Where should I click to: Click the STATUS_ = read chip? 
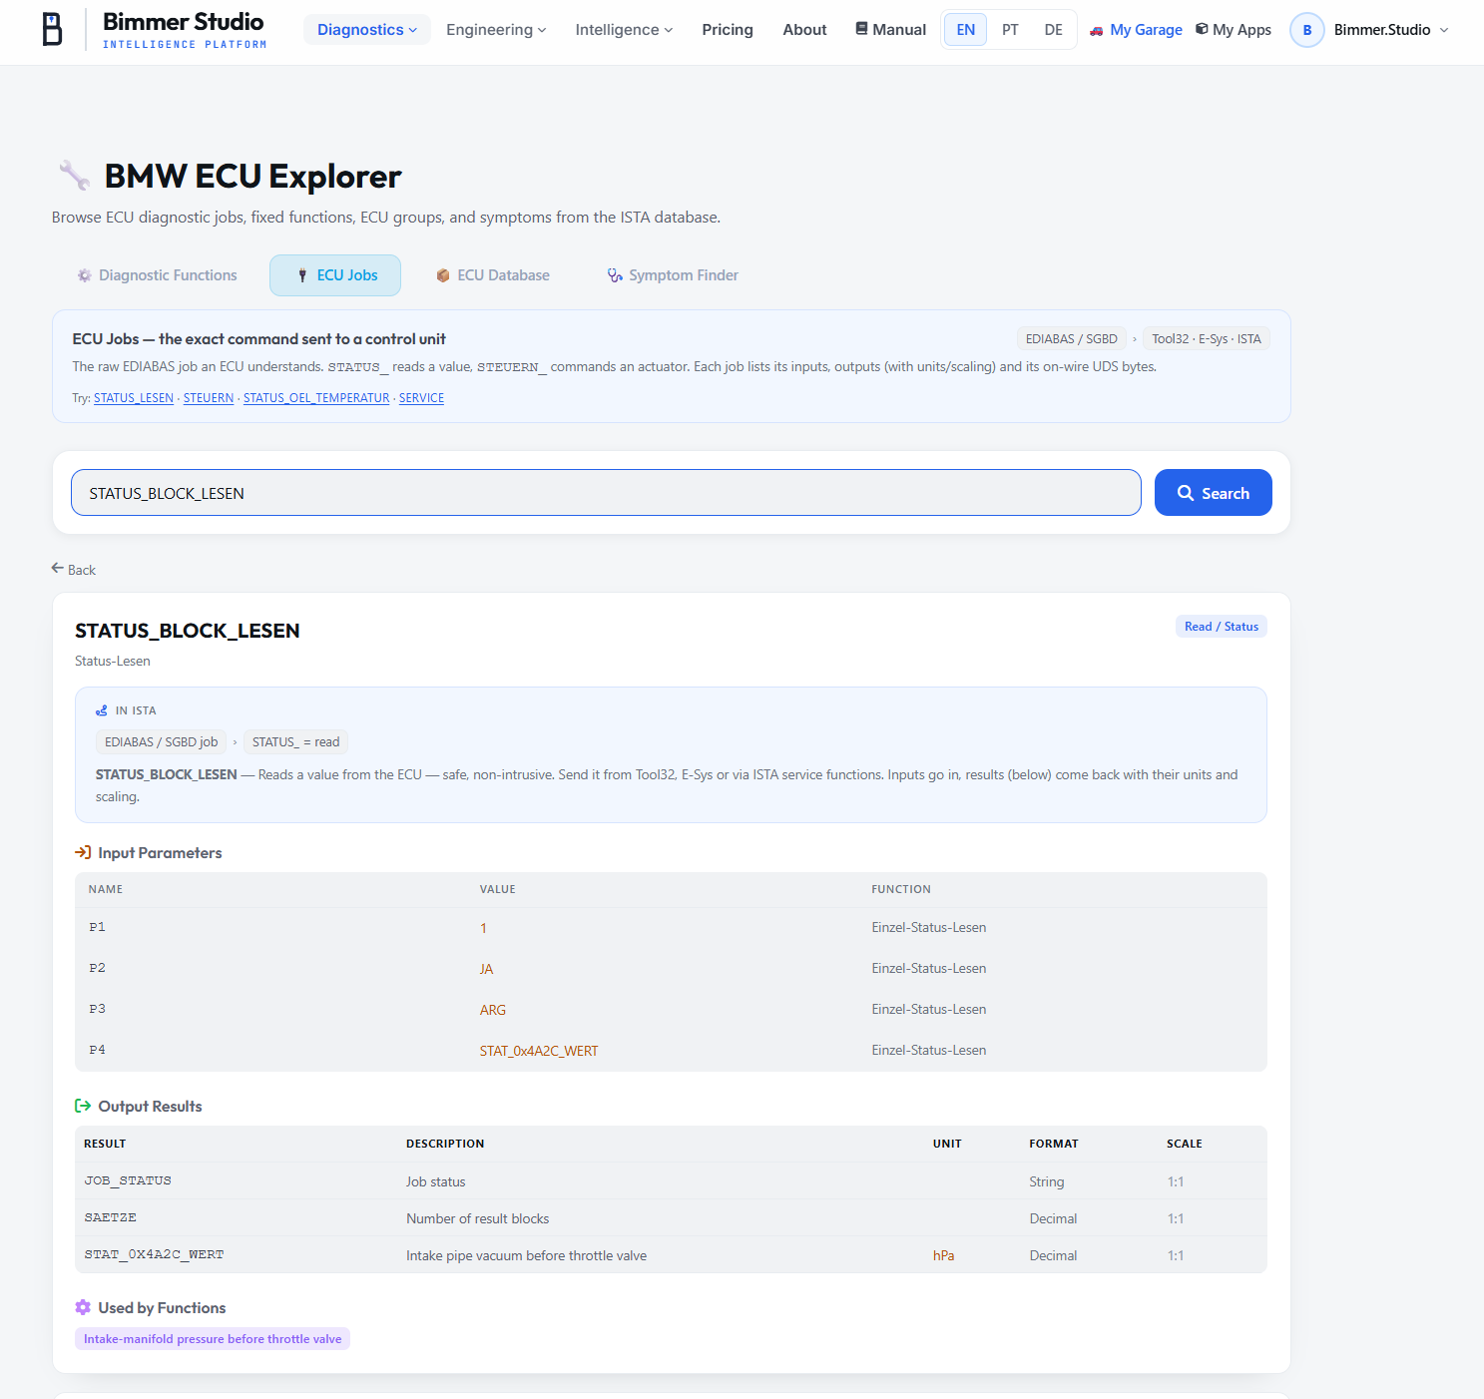tap(295, 742)
